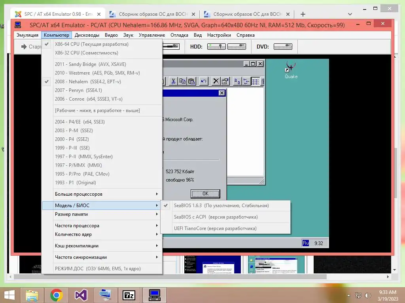405x303 pixels.
Task: Click the Старт toolbar button
Action: pyautogui.click(x=31, y=47)
